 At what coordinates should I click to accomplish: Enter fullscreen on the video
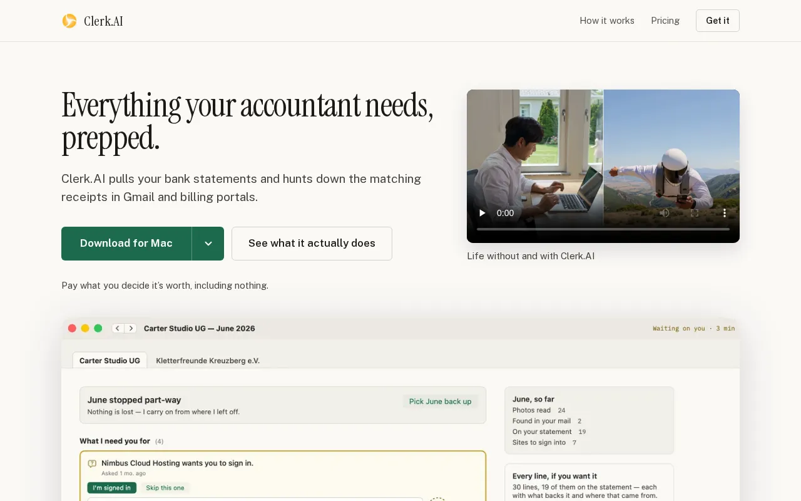(695, 213)
